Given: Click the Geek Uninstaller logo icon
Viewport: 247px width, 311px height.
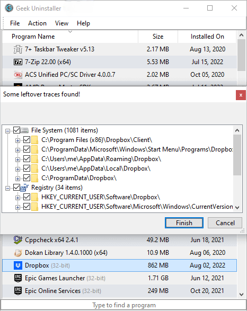Looking at the screenshot, I should pyautogui.click(x=9, y=8).
